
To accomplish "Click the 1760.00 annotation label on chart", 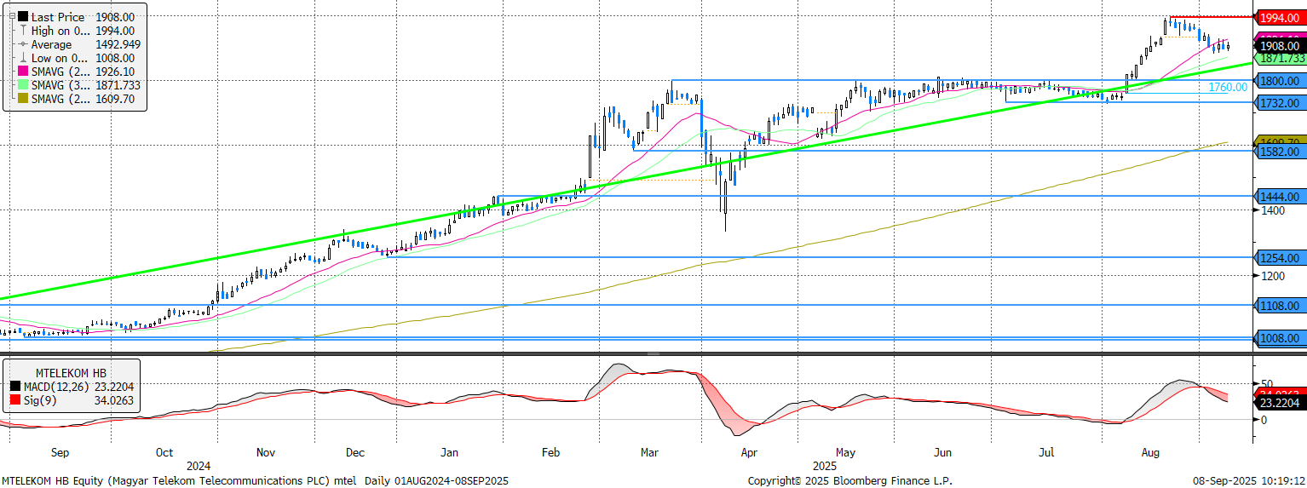I will [x=1228, y=87].
